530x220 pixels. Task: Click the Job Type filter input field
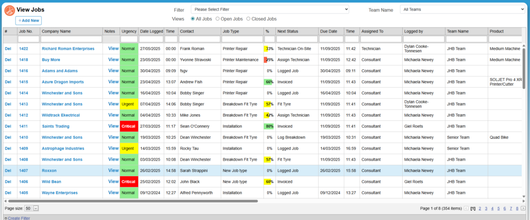tap(242, 39)
